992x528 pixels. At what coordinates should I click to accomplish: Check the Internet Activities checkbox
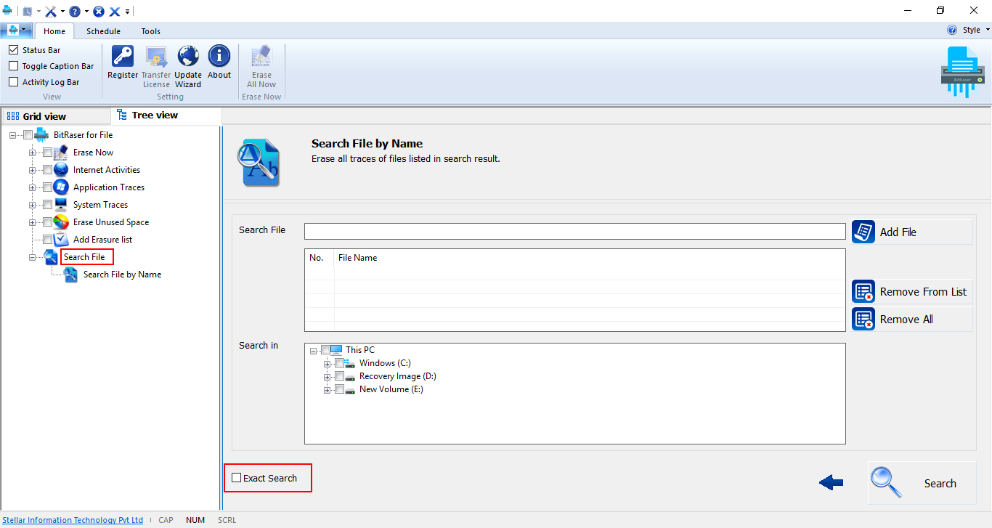pos(47,170)
